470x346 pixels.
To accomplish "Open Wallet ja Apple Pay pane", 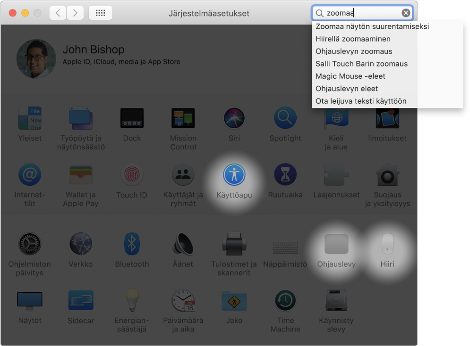I will 81,174.
